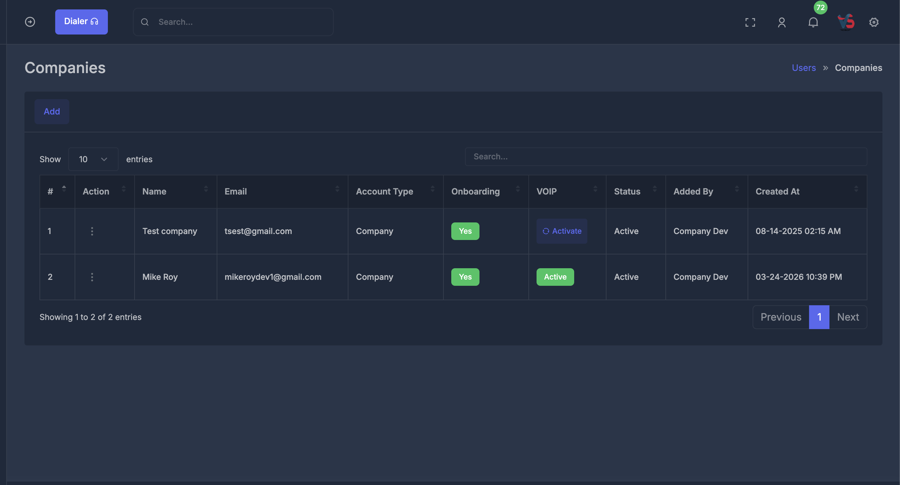This screenshot has width=900, height=485.
Task: Sort by the Action column
Action: (x=104, y=191)
